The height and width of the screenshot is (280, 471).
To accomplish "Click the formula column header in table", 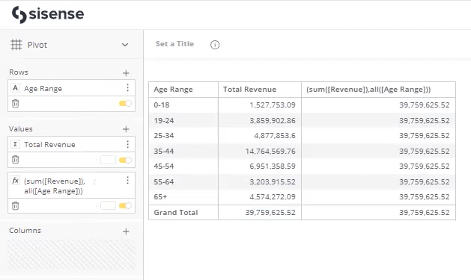I will (x=378, y=90).
